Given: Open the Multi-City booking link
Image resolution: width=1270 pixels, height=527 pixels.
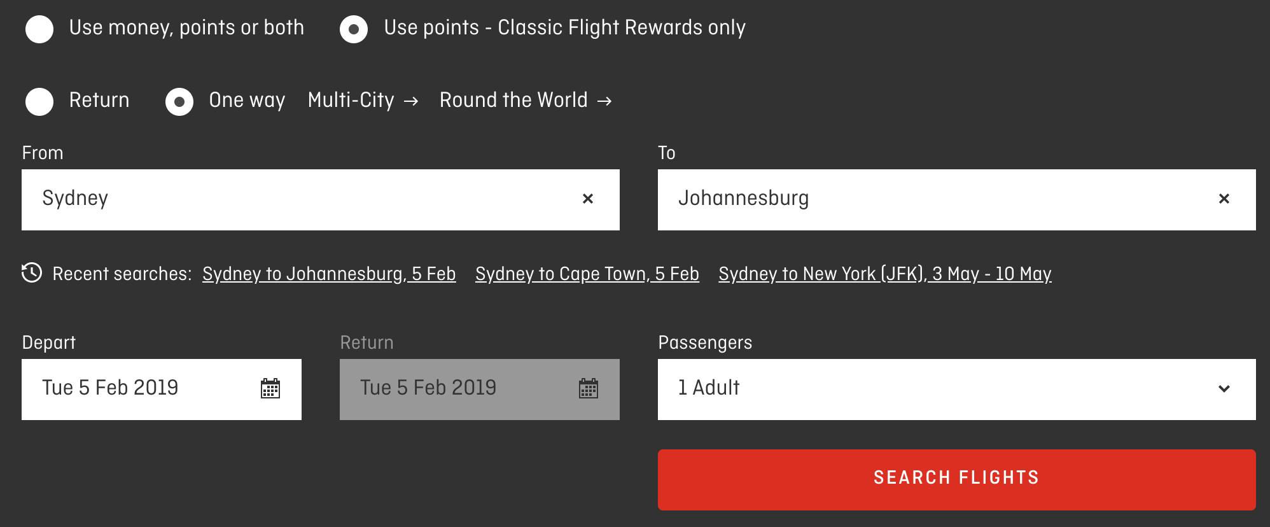Looking at the screenshot, I should click(x=351, y=101).
